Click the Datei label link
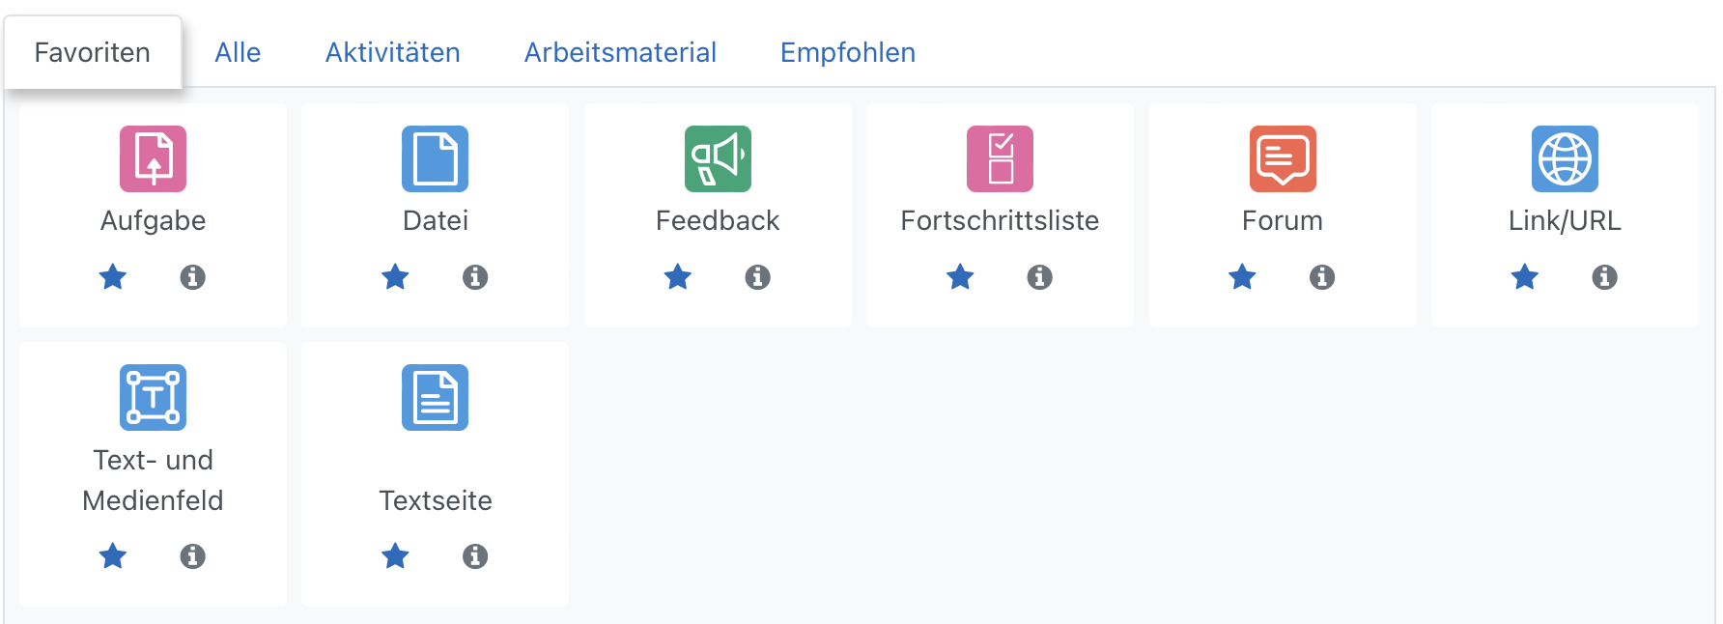1723x624 pixels. point(435,221)
